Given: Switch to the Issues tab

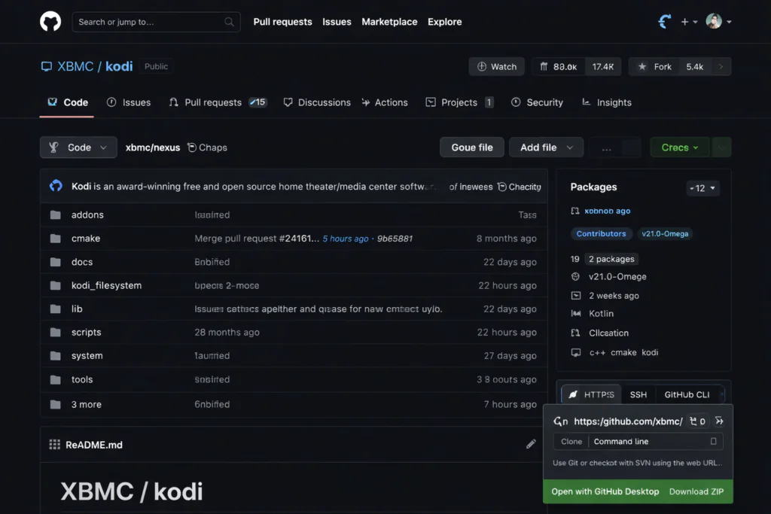Looking at the screenshot, I should tap(129, 102).
